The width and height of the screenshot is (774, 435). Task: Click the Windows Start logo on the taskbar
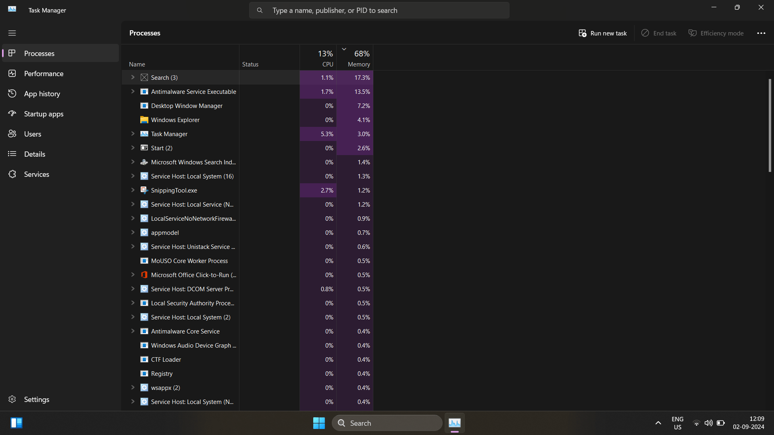point(319,423)
